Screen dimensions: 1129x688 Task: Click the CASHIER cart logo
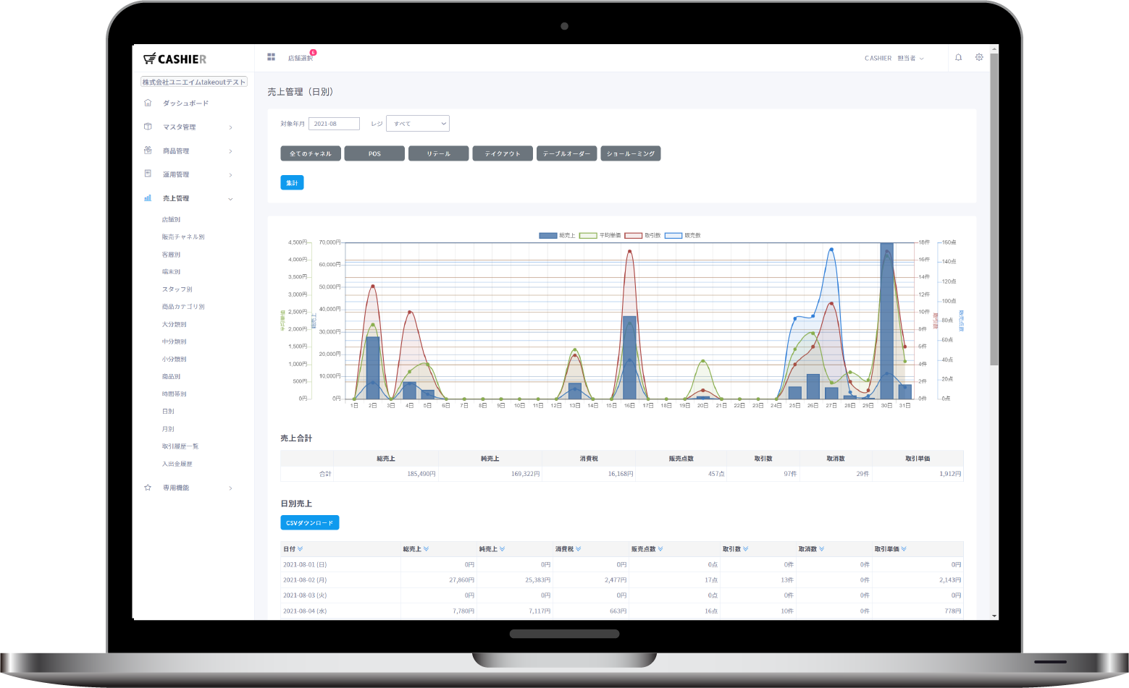click(175, 59)
